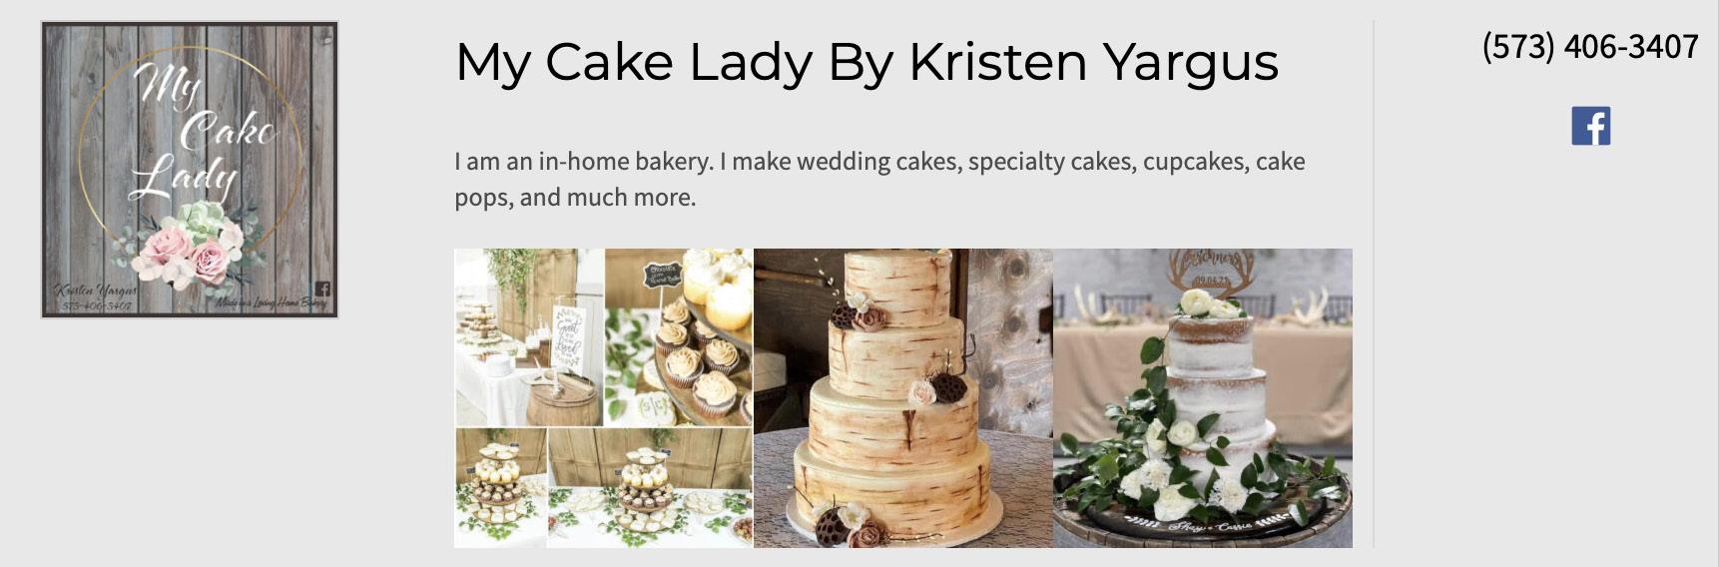Open the chocolate frosted cupcakes collage photo
Viewport: 1719px width, 567px height.
pyautogui.click(x=679, y=337)
